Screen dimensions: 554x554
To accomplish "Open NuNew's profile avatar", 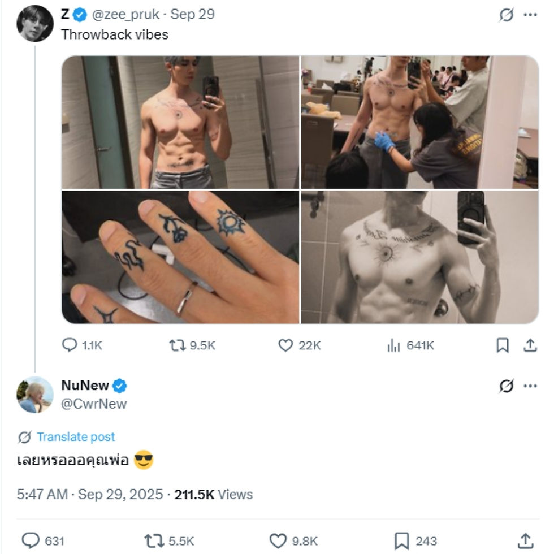I will tap(35, 395).
